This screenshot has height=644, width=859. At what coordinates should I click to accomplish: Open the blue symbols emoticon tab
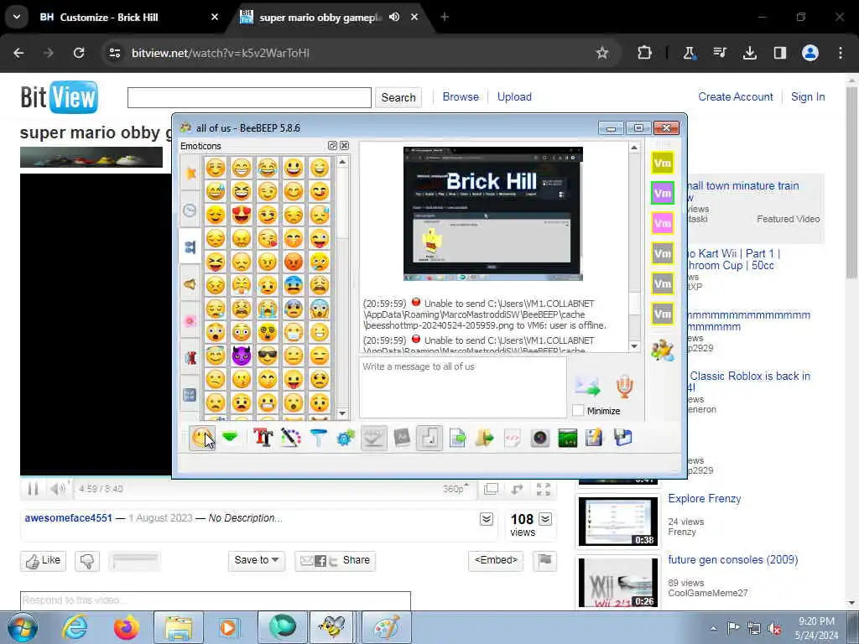(190, 394)
